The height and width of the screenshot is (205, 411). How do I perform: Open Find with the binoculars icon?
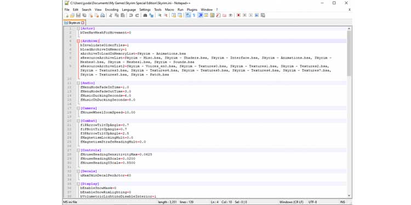pyautogui.click(x=145, y=15)
